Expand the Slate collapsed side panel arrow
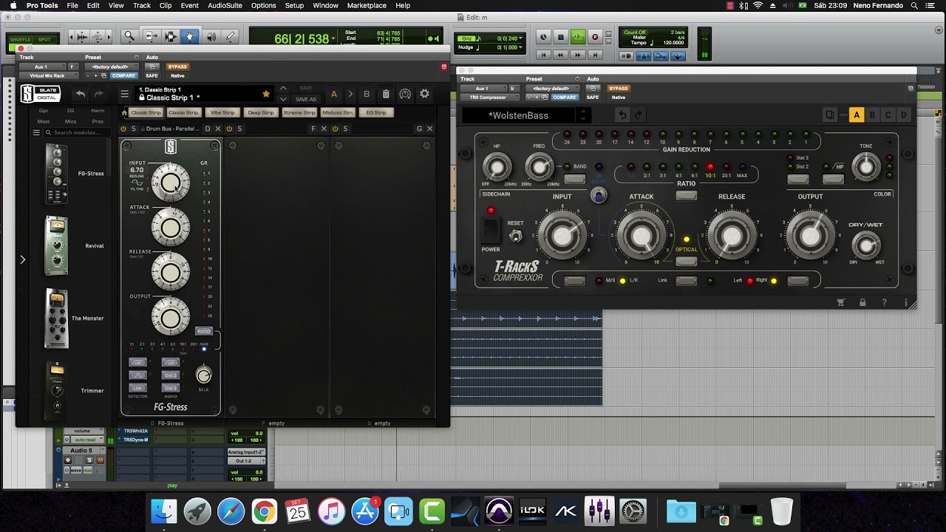 [x=22, y=259]
